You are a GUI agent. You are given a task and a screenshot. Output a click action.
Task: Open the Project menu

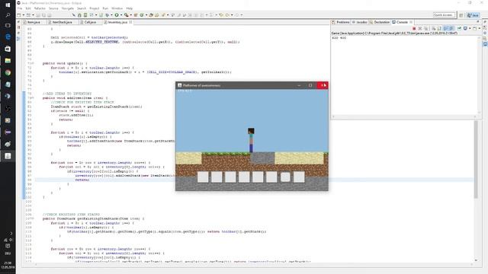(x=95, y=8)
